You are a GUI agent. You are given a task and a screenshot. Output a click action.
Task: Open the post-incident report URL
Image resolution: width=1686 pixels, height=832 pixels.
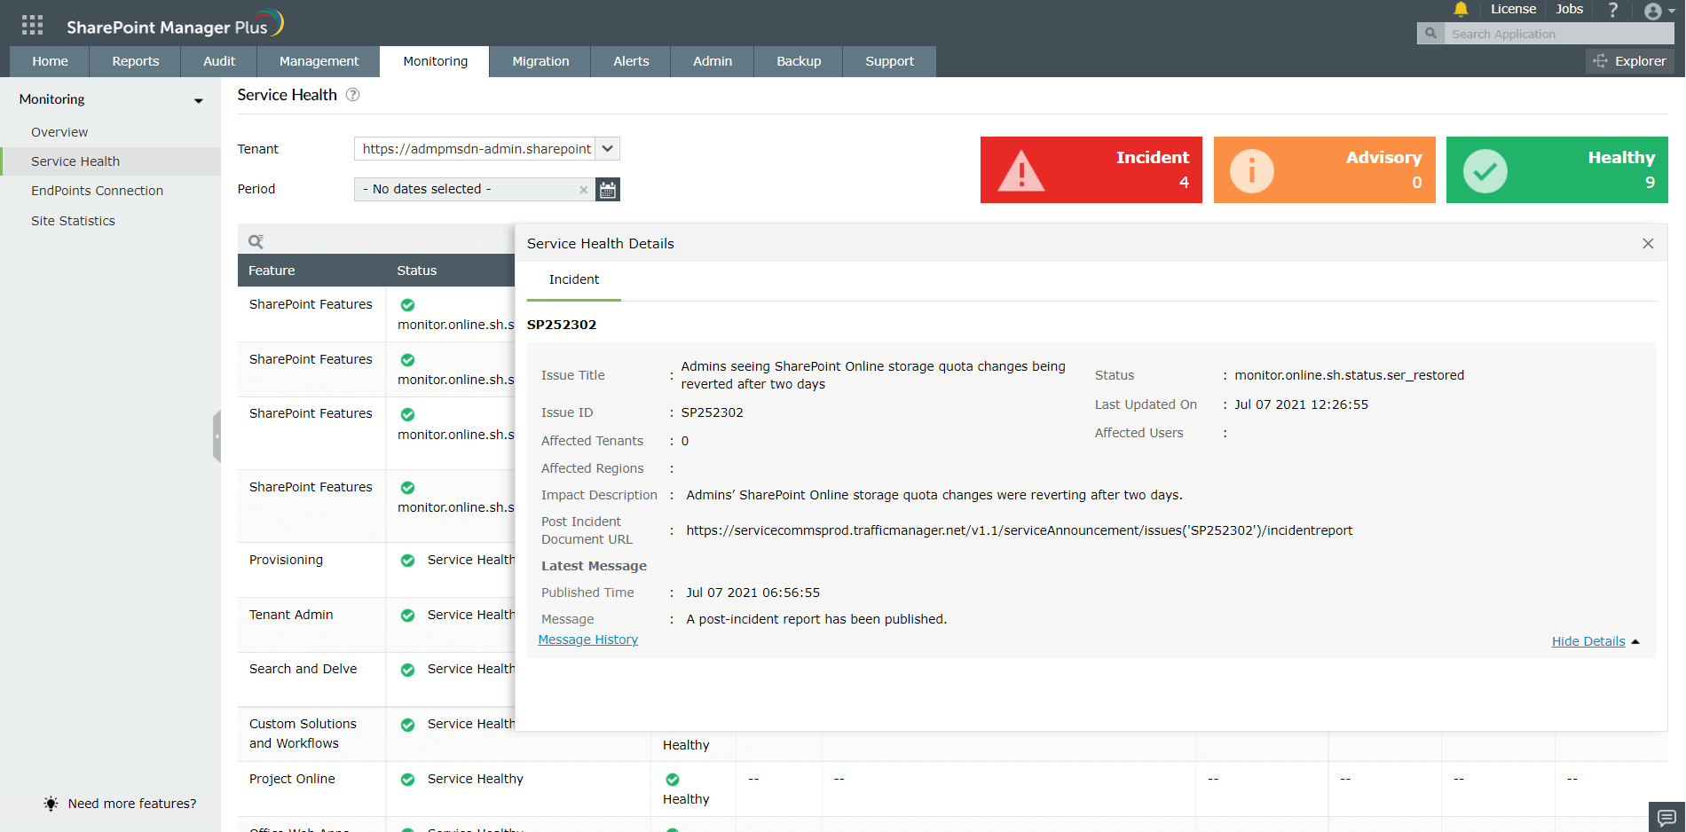[x=1019, y=530]
